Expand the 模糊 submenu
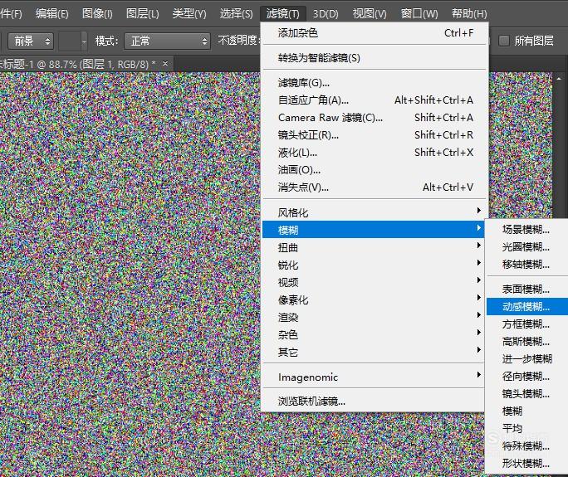Screen dimensions: 568x477 pos(373,230)
